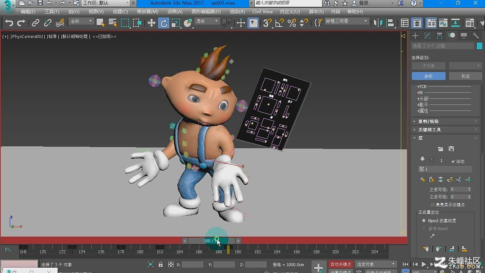Image resolution: width=485 pixels, height=273 pixels.
Task: Activate Bind to Space Warp tool
Action: tap(60, 23)
